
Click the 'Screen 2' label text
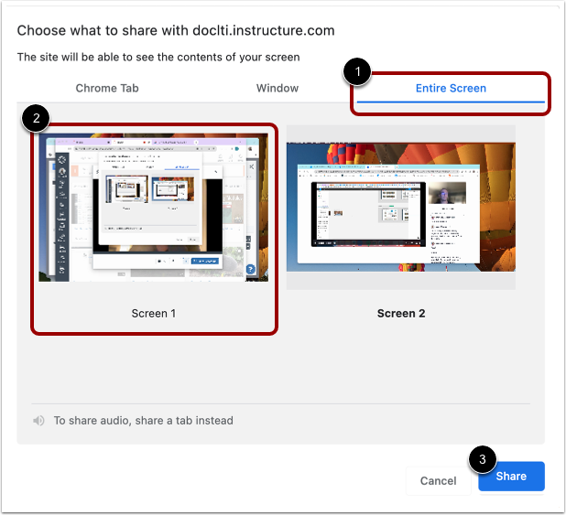coord(401,314)
